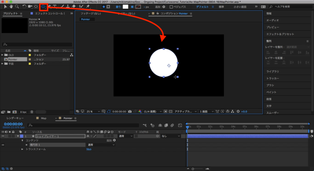
Task: Switch to the Map timeline tab
Action: coord(43,118)
